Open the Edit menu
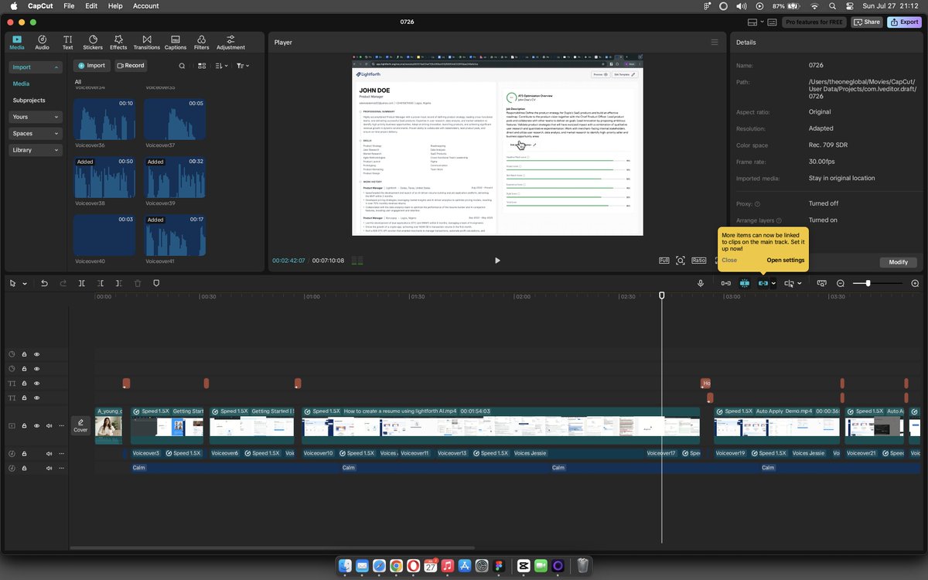 point(91,5)
